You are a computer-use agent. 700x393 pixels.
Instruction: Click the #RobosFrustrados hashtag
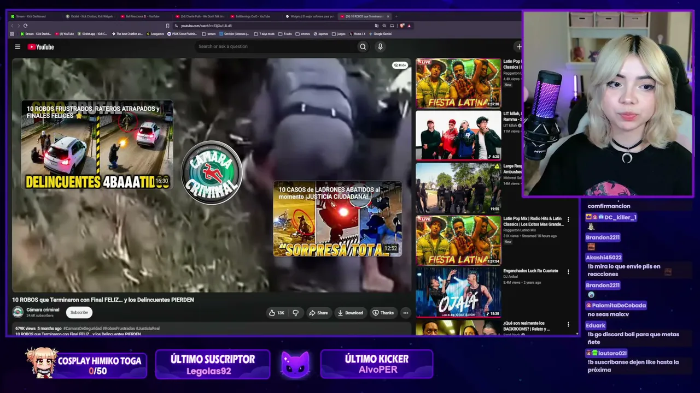(119, 329)
